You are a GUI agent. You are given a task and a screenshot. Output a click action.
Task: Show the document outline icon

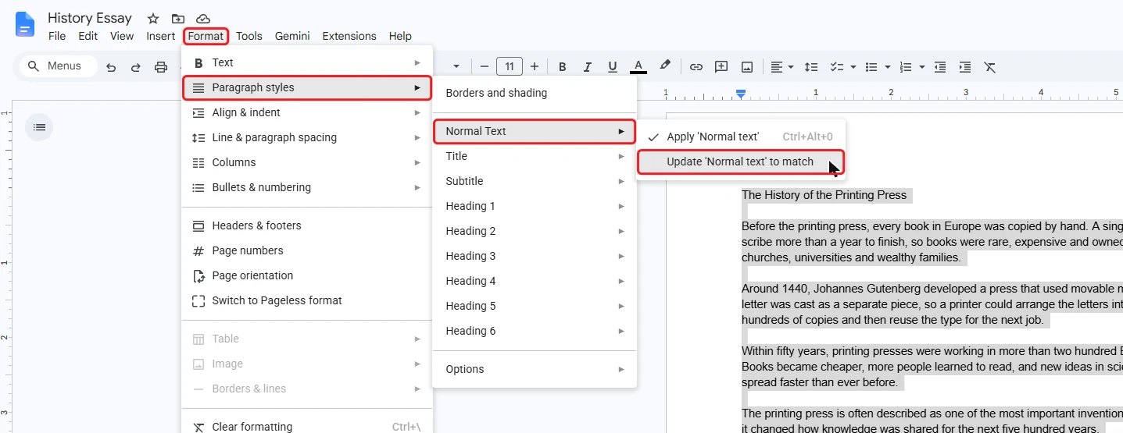coord(40,127)
